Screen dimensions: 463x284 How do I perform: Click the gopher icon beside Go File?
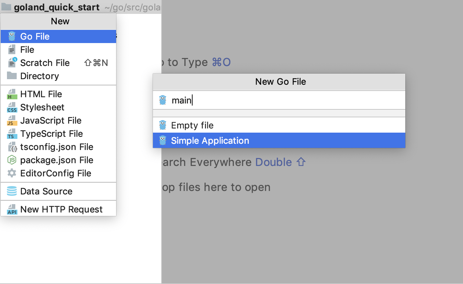(12, 36)
